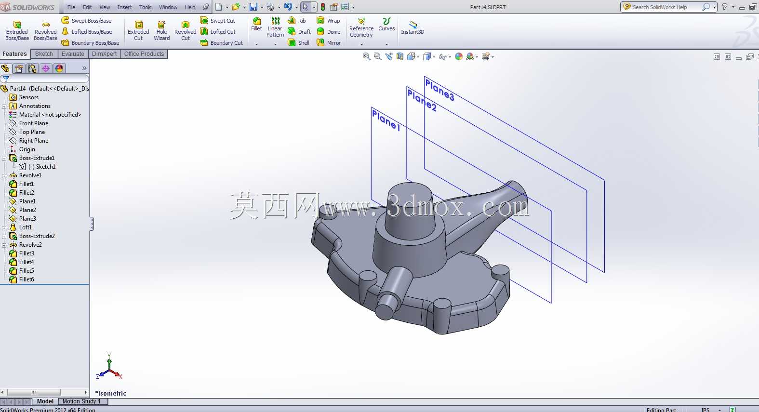Click the Undo icon
The height and width of the screenshot is (412, 759).
pos(288,7)
